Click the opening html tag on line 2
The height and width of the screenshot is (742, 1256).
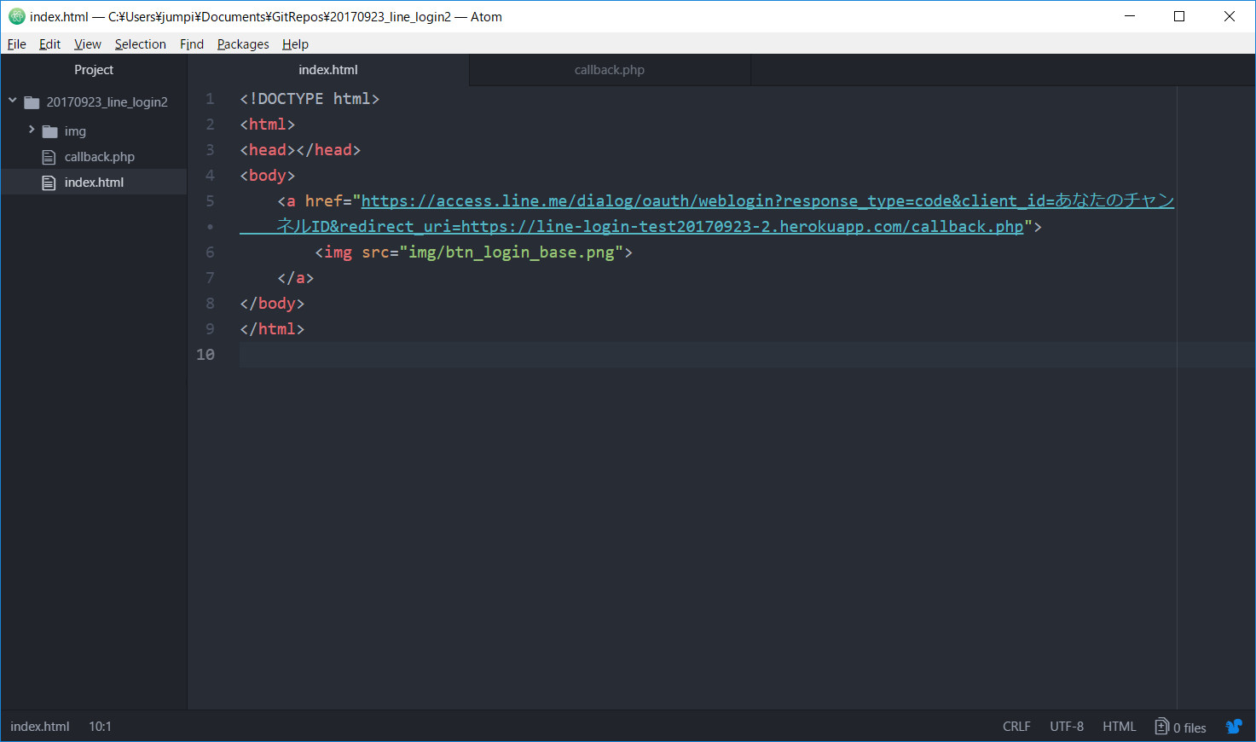[x=268, y=125]
